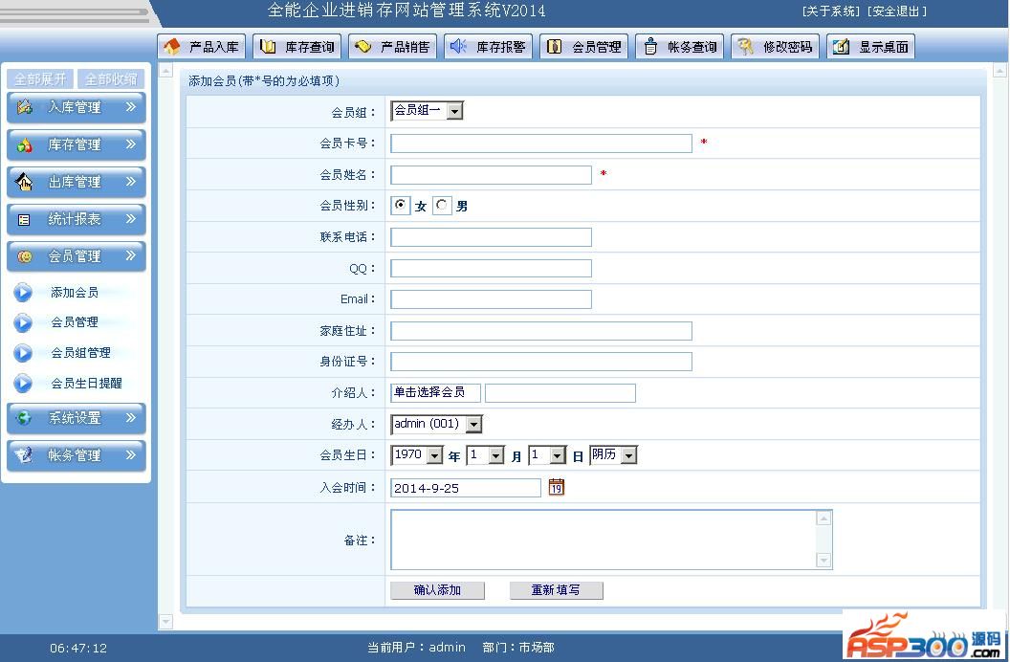Image resolution: width=1010 pixels, height=662 pixels.
Task: Open 会员组管理 submenu item
Action: pos(80,353)
